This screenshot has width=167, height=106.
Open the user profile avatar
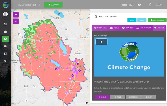(5, 14)
